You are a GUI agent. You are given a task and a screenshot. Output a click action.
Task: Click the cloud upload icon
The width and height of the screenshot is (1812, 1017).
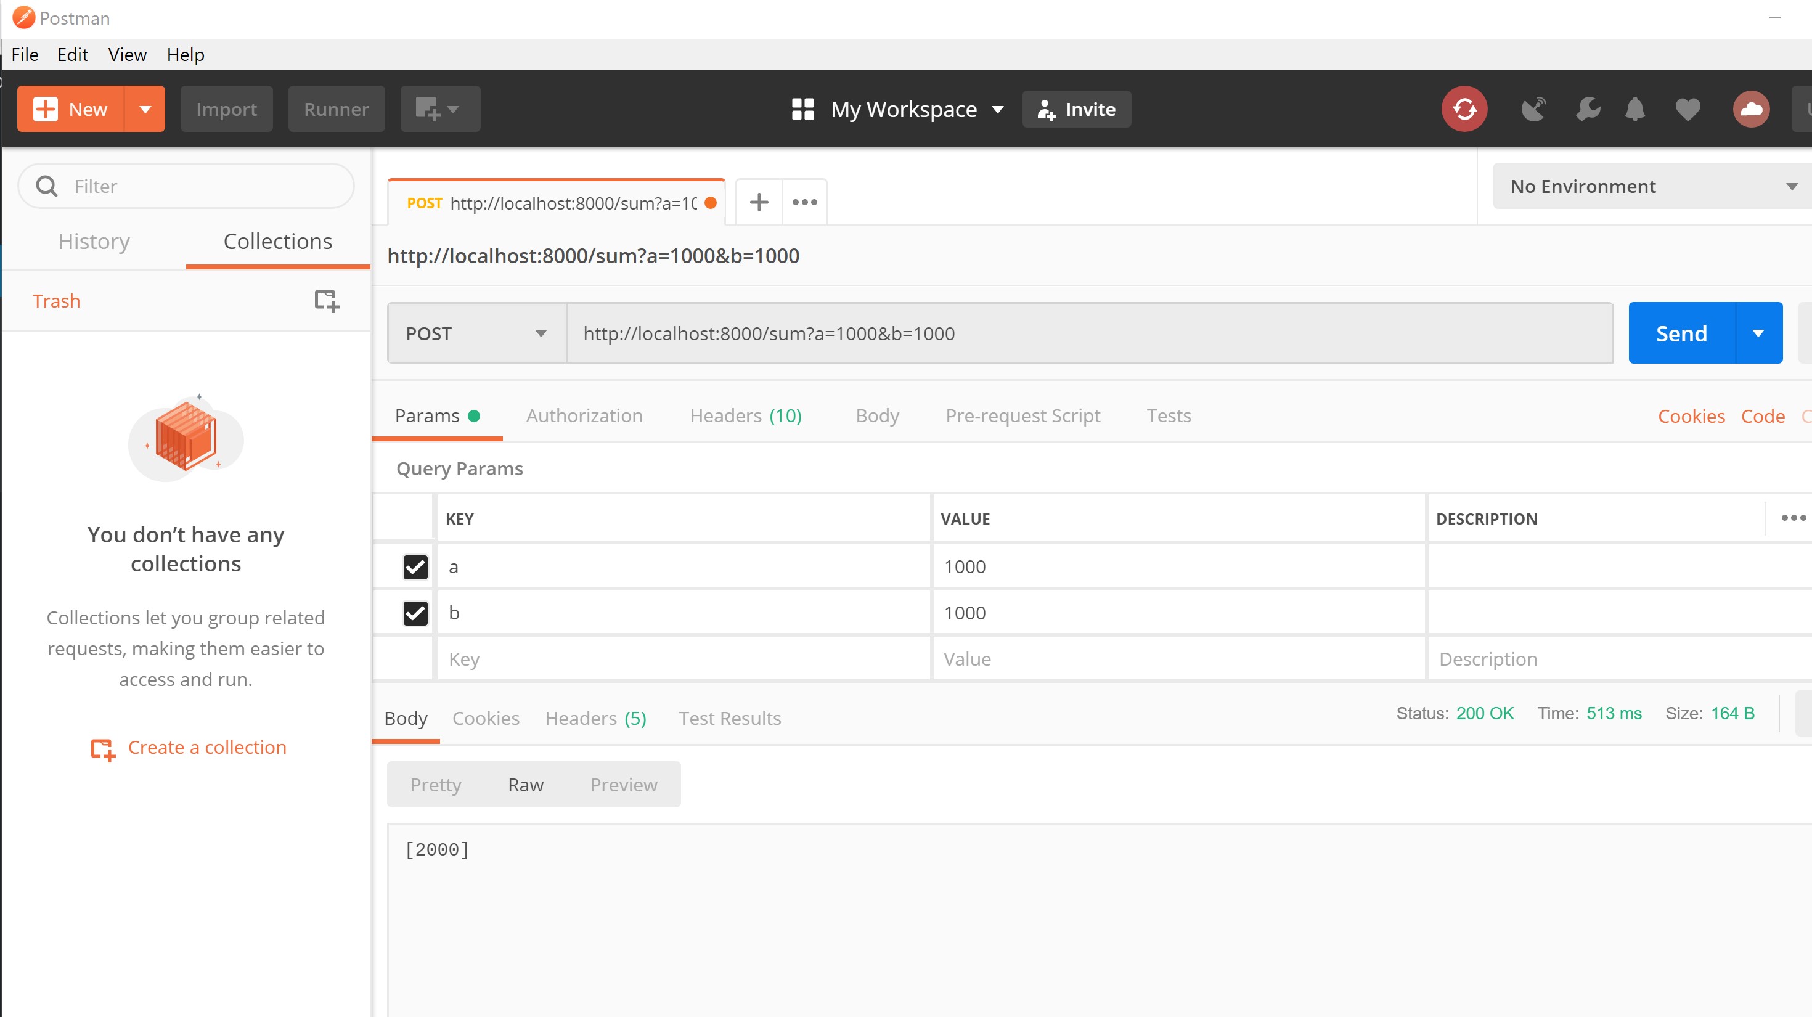click(1751, 109)
